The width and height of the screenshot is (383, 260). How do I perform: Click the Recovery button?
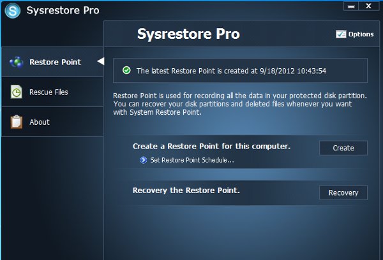point(343,192)
